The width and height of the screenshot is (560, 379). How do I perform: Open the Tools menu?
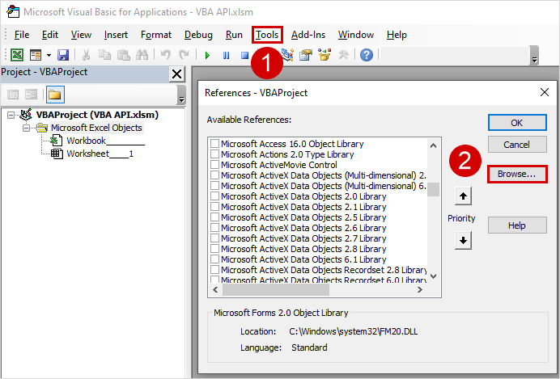[266, 35]
